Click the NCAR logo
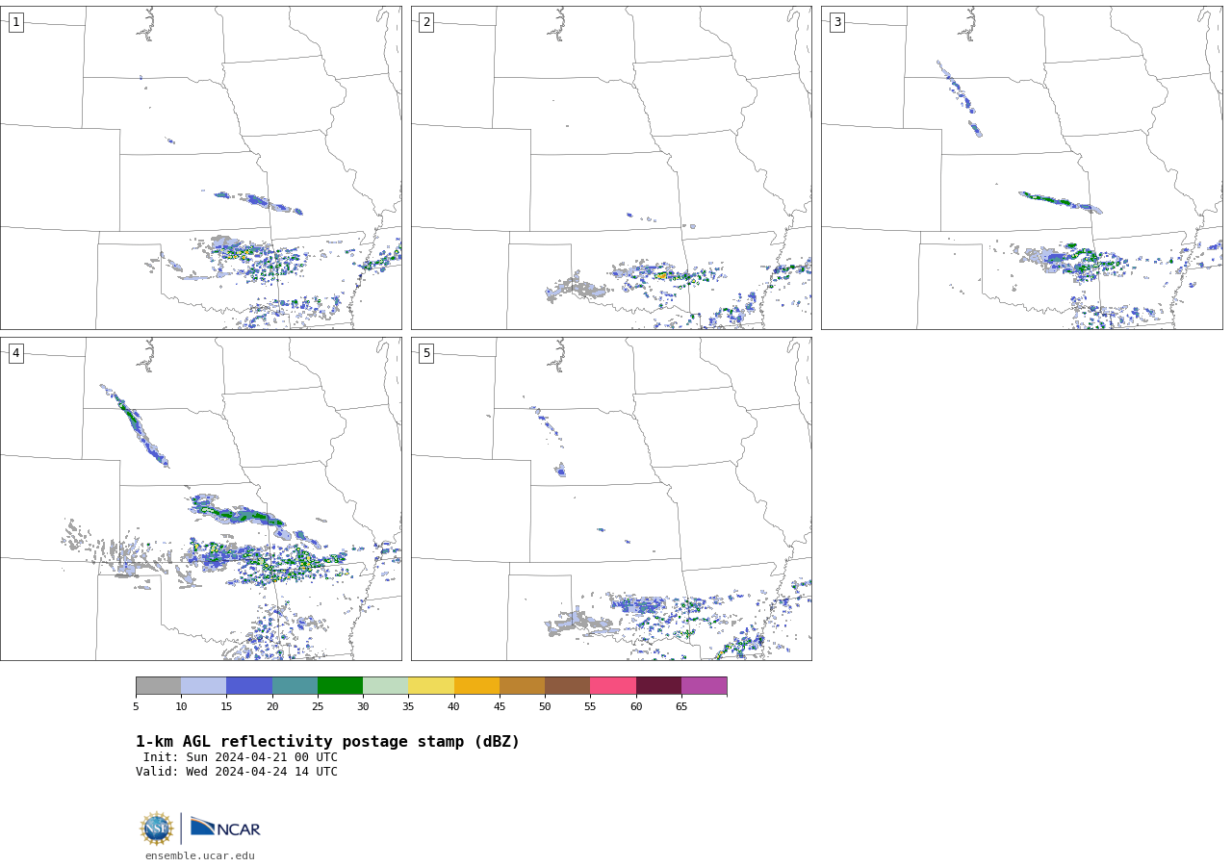This screenshot has height=867, width=1232. coord(225,829)
